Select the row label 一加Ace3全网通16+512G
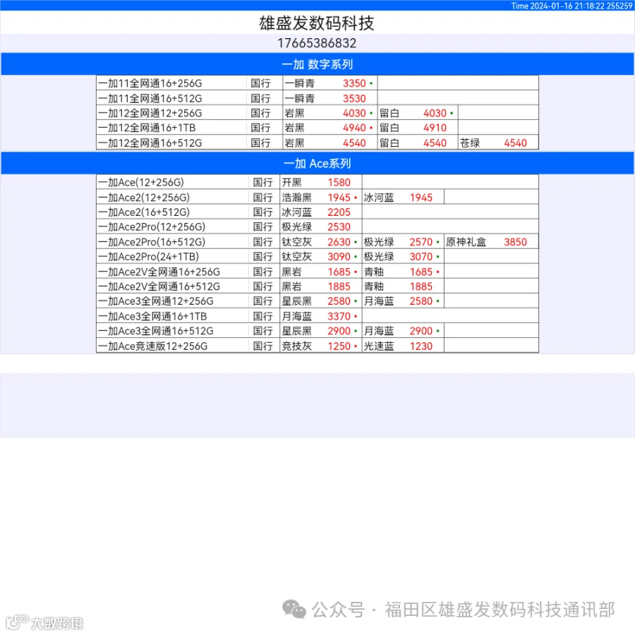The image size is (635, 635). click(x=155, y=332)
